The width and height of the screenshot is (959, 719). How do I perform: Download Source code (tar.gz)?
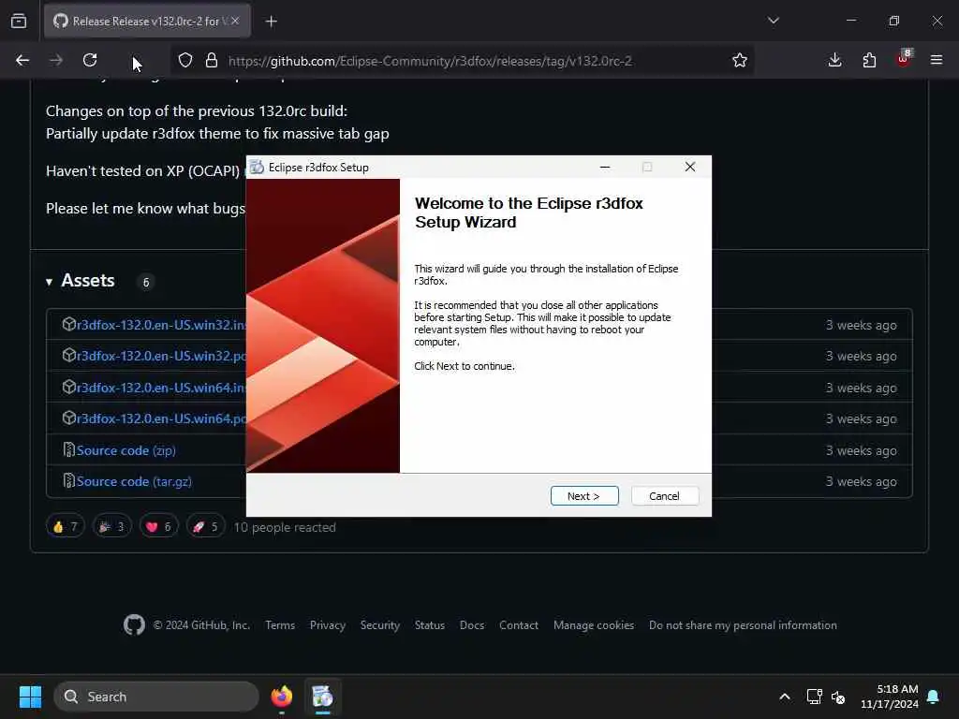point(134,482)
